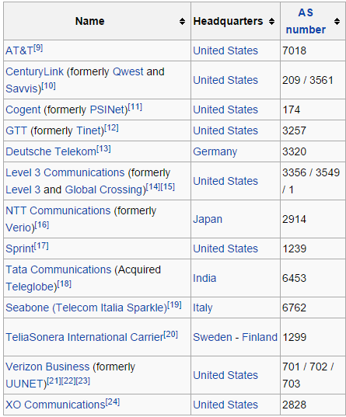This screenshot has width=346, height=417.
Task: Open citation [12] after Tinet
Action: click(111, 128)
